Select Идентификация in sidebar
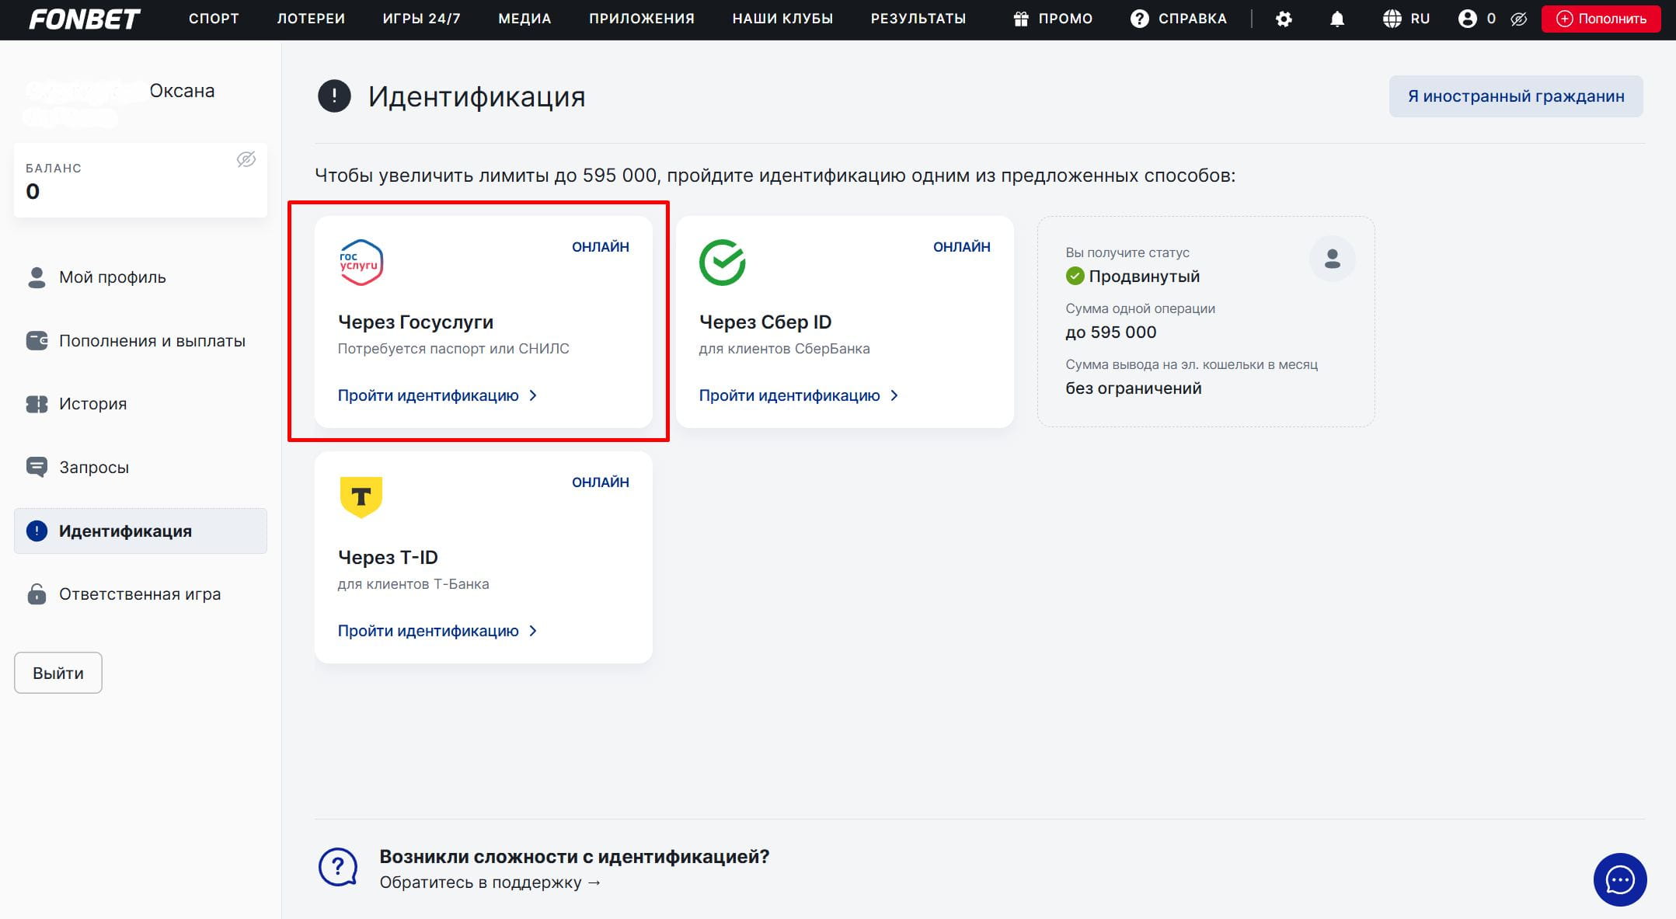This screenshot has width=1676, height=919. pyautogui.click(x=141, y=531)
